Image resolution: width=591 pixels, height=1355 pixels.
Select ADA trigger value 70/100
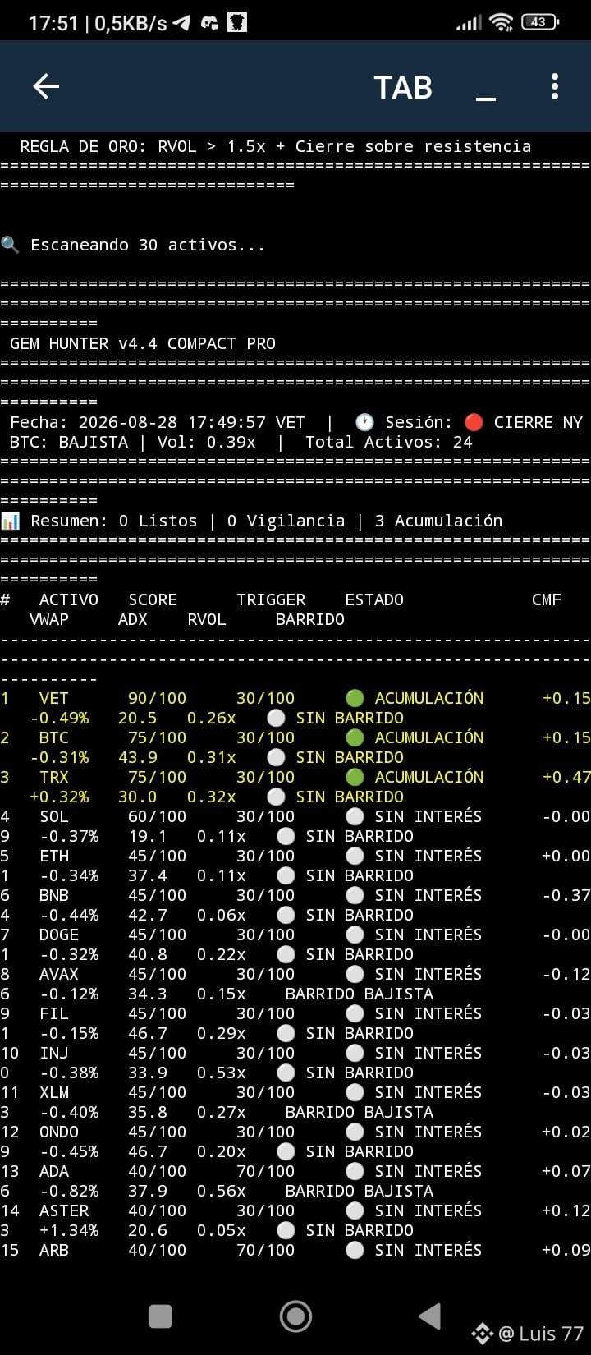(266, 1171)
